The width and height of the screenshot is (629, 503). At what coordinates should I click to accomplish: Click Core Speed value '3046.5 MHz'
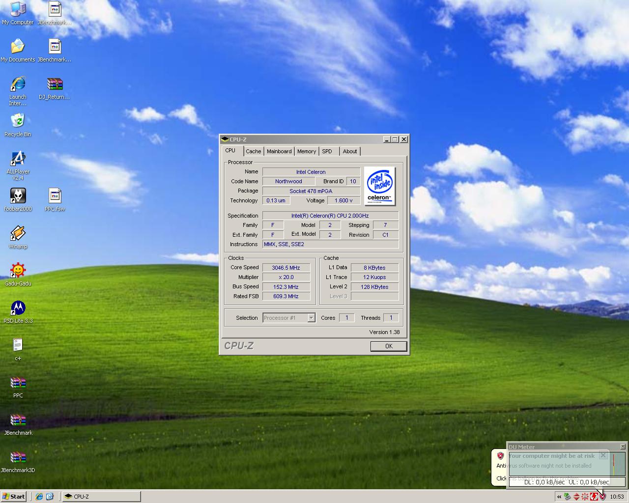click(x=286, y=268)
